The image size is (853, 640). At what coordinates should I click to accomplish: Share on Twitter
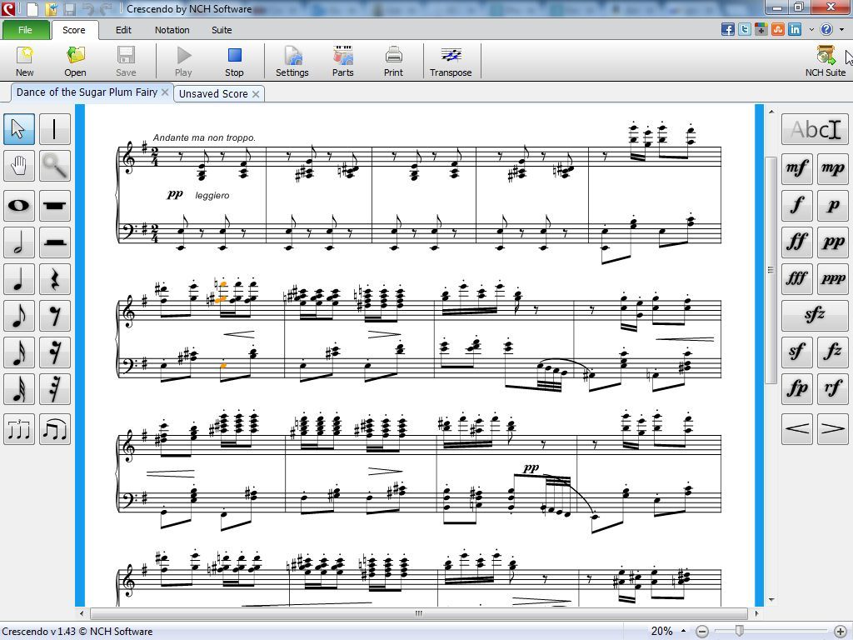click(744, 29)
